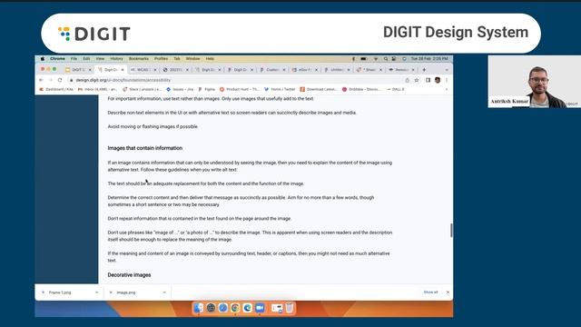581x327 pixels.
Task: Open the Dashboard / Kite bookmark
Action: (x=56, y=89)
